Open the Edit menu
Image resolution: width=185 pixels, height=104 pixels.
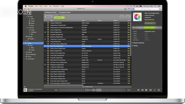(x=41, y=6)
